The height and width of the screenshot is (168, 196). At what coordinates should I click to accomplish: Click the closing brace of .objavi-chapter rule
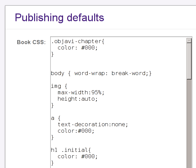[x=53, y=54]
